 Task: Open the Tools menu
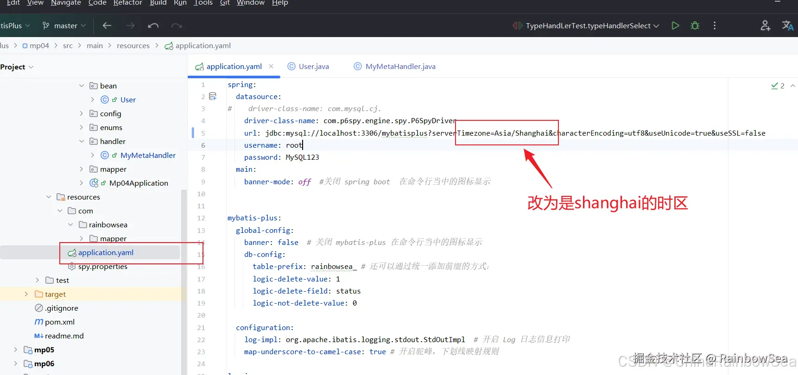pyautogui.click(x=203, y=3)
